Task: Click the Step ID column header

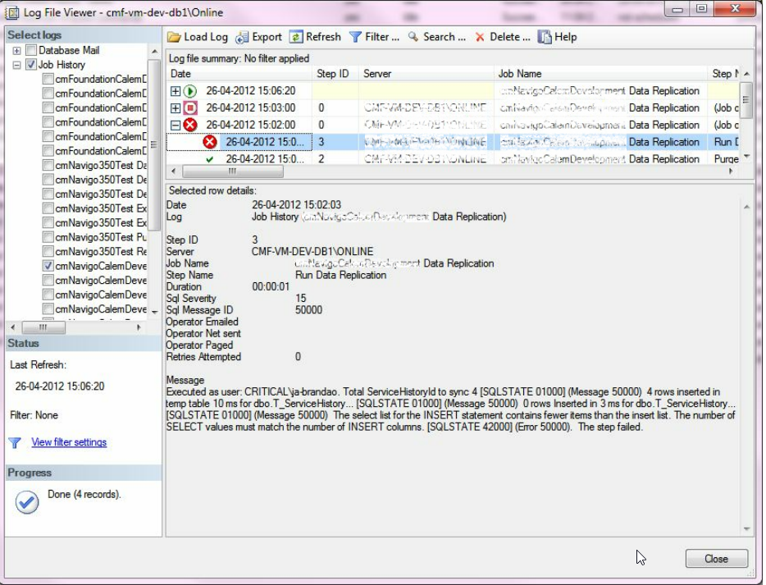Action: (332, 74)
